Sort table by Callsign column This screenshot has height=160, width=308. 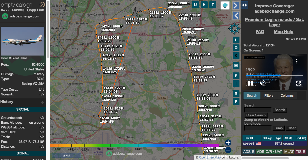pyautogui.click(x=268, y=138)
